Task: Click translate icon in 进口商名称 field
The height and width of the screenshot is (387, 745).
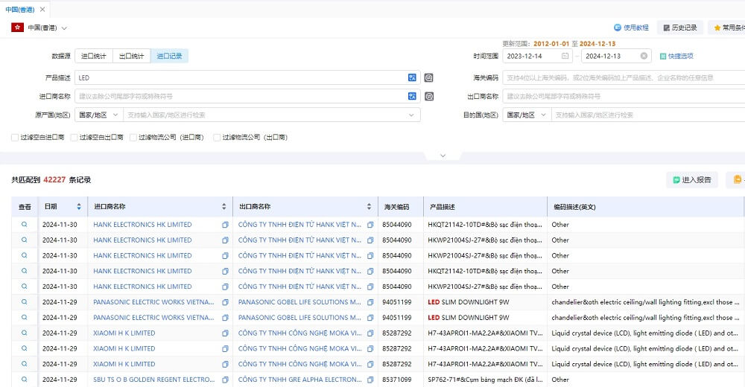Action: click(x=412, y=96)
